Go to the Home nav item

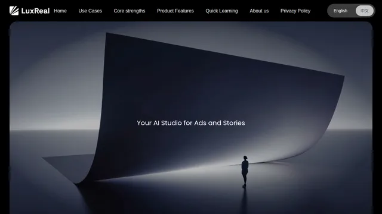pyautogui.click(x=60, y=11)
